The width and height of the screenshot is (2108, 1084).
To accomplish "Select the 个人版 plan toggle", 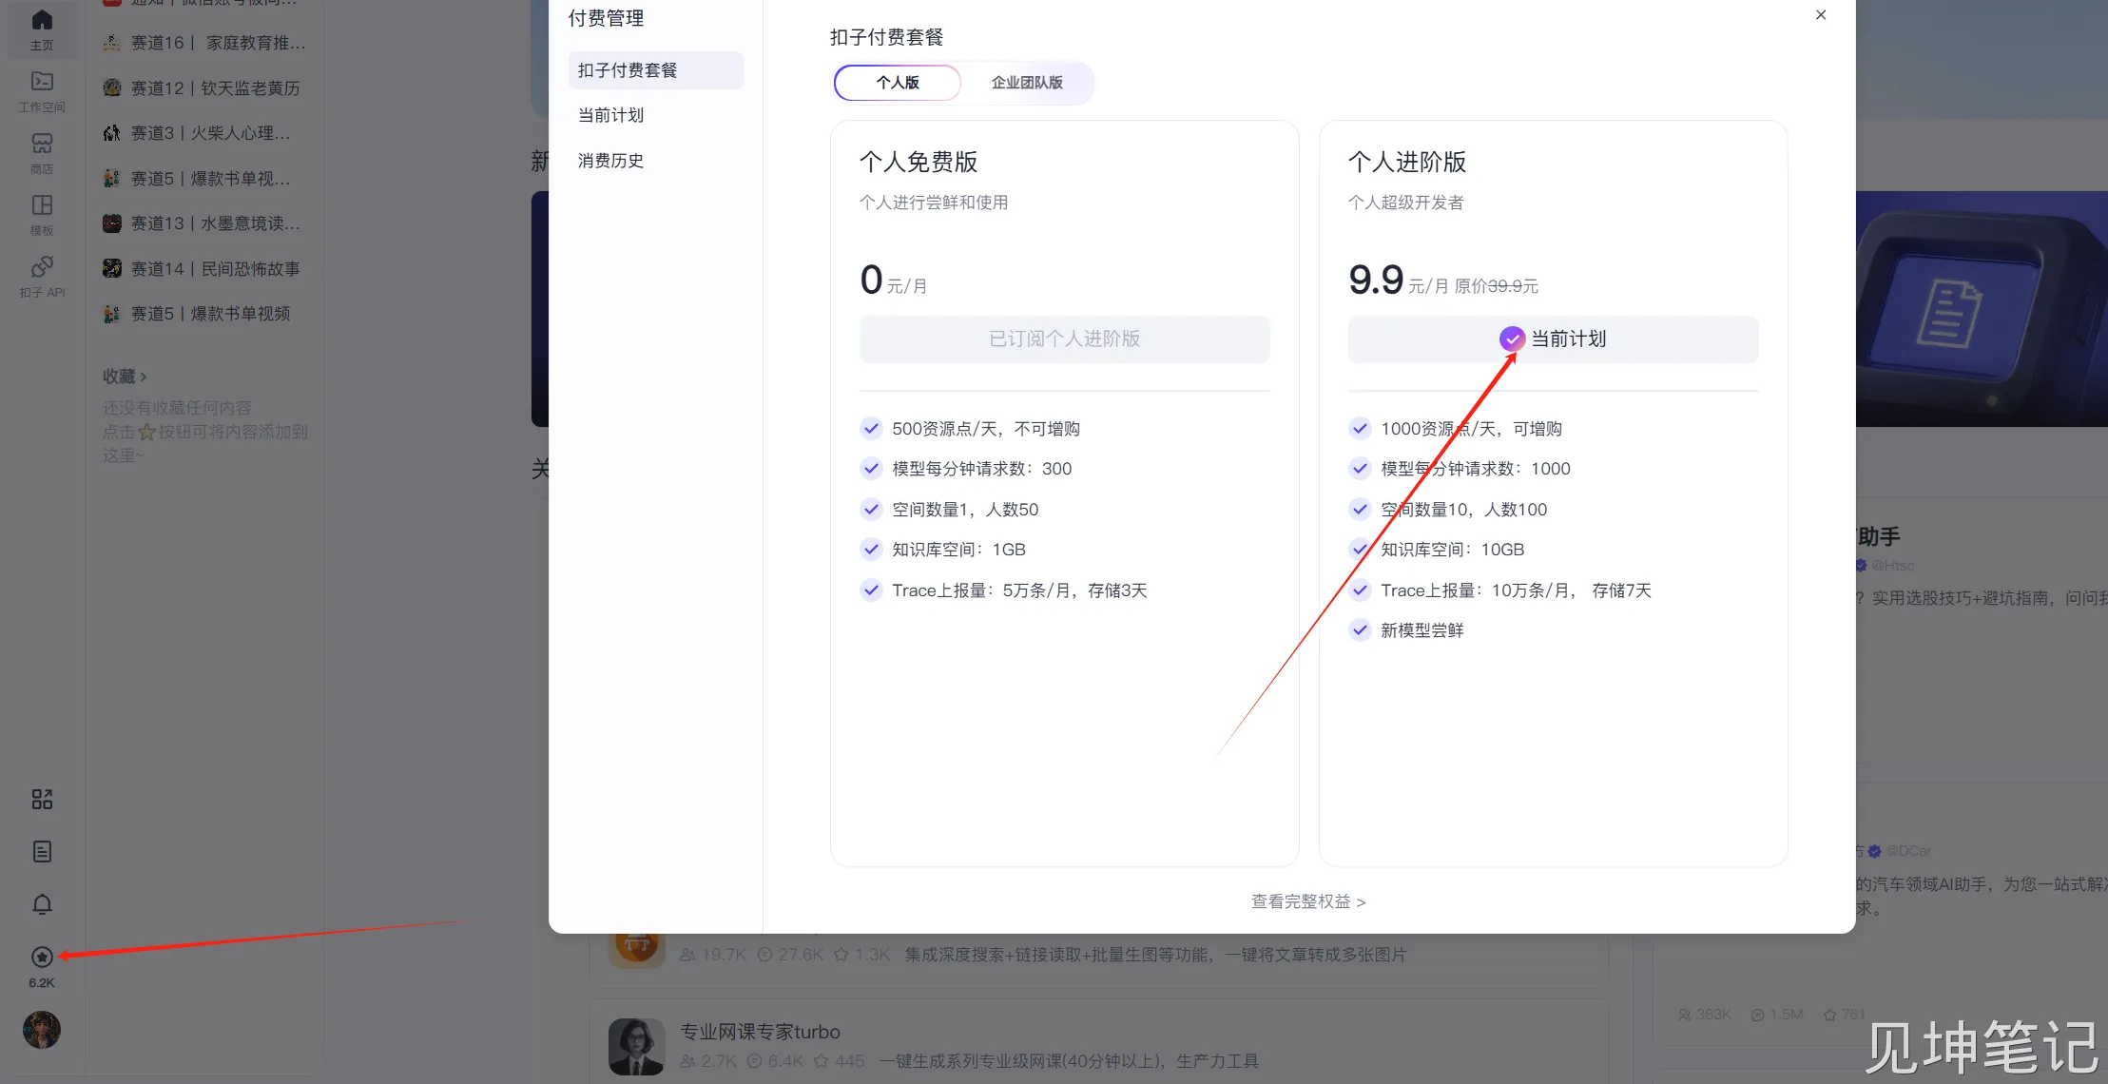I will pyautogui.click(x=898, y=83).
